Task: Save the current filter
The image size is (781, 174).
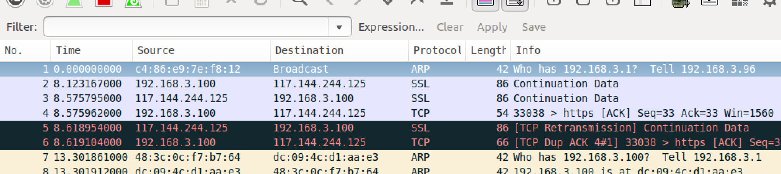Action: pyautogui.click(x=534, y=27)
